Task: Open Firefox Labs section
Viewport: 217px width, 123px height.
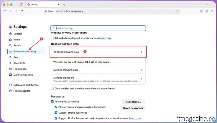Action: tap(26, 69)
